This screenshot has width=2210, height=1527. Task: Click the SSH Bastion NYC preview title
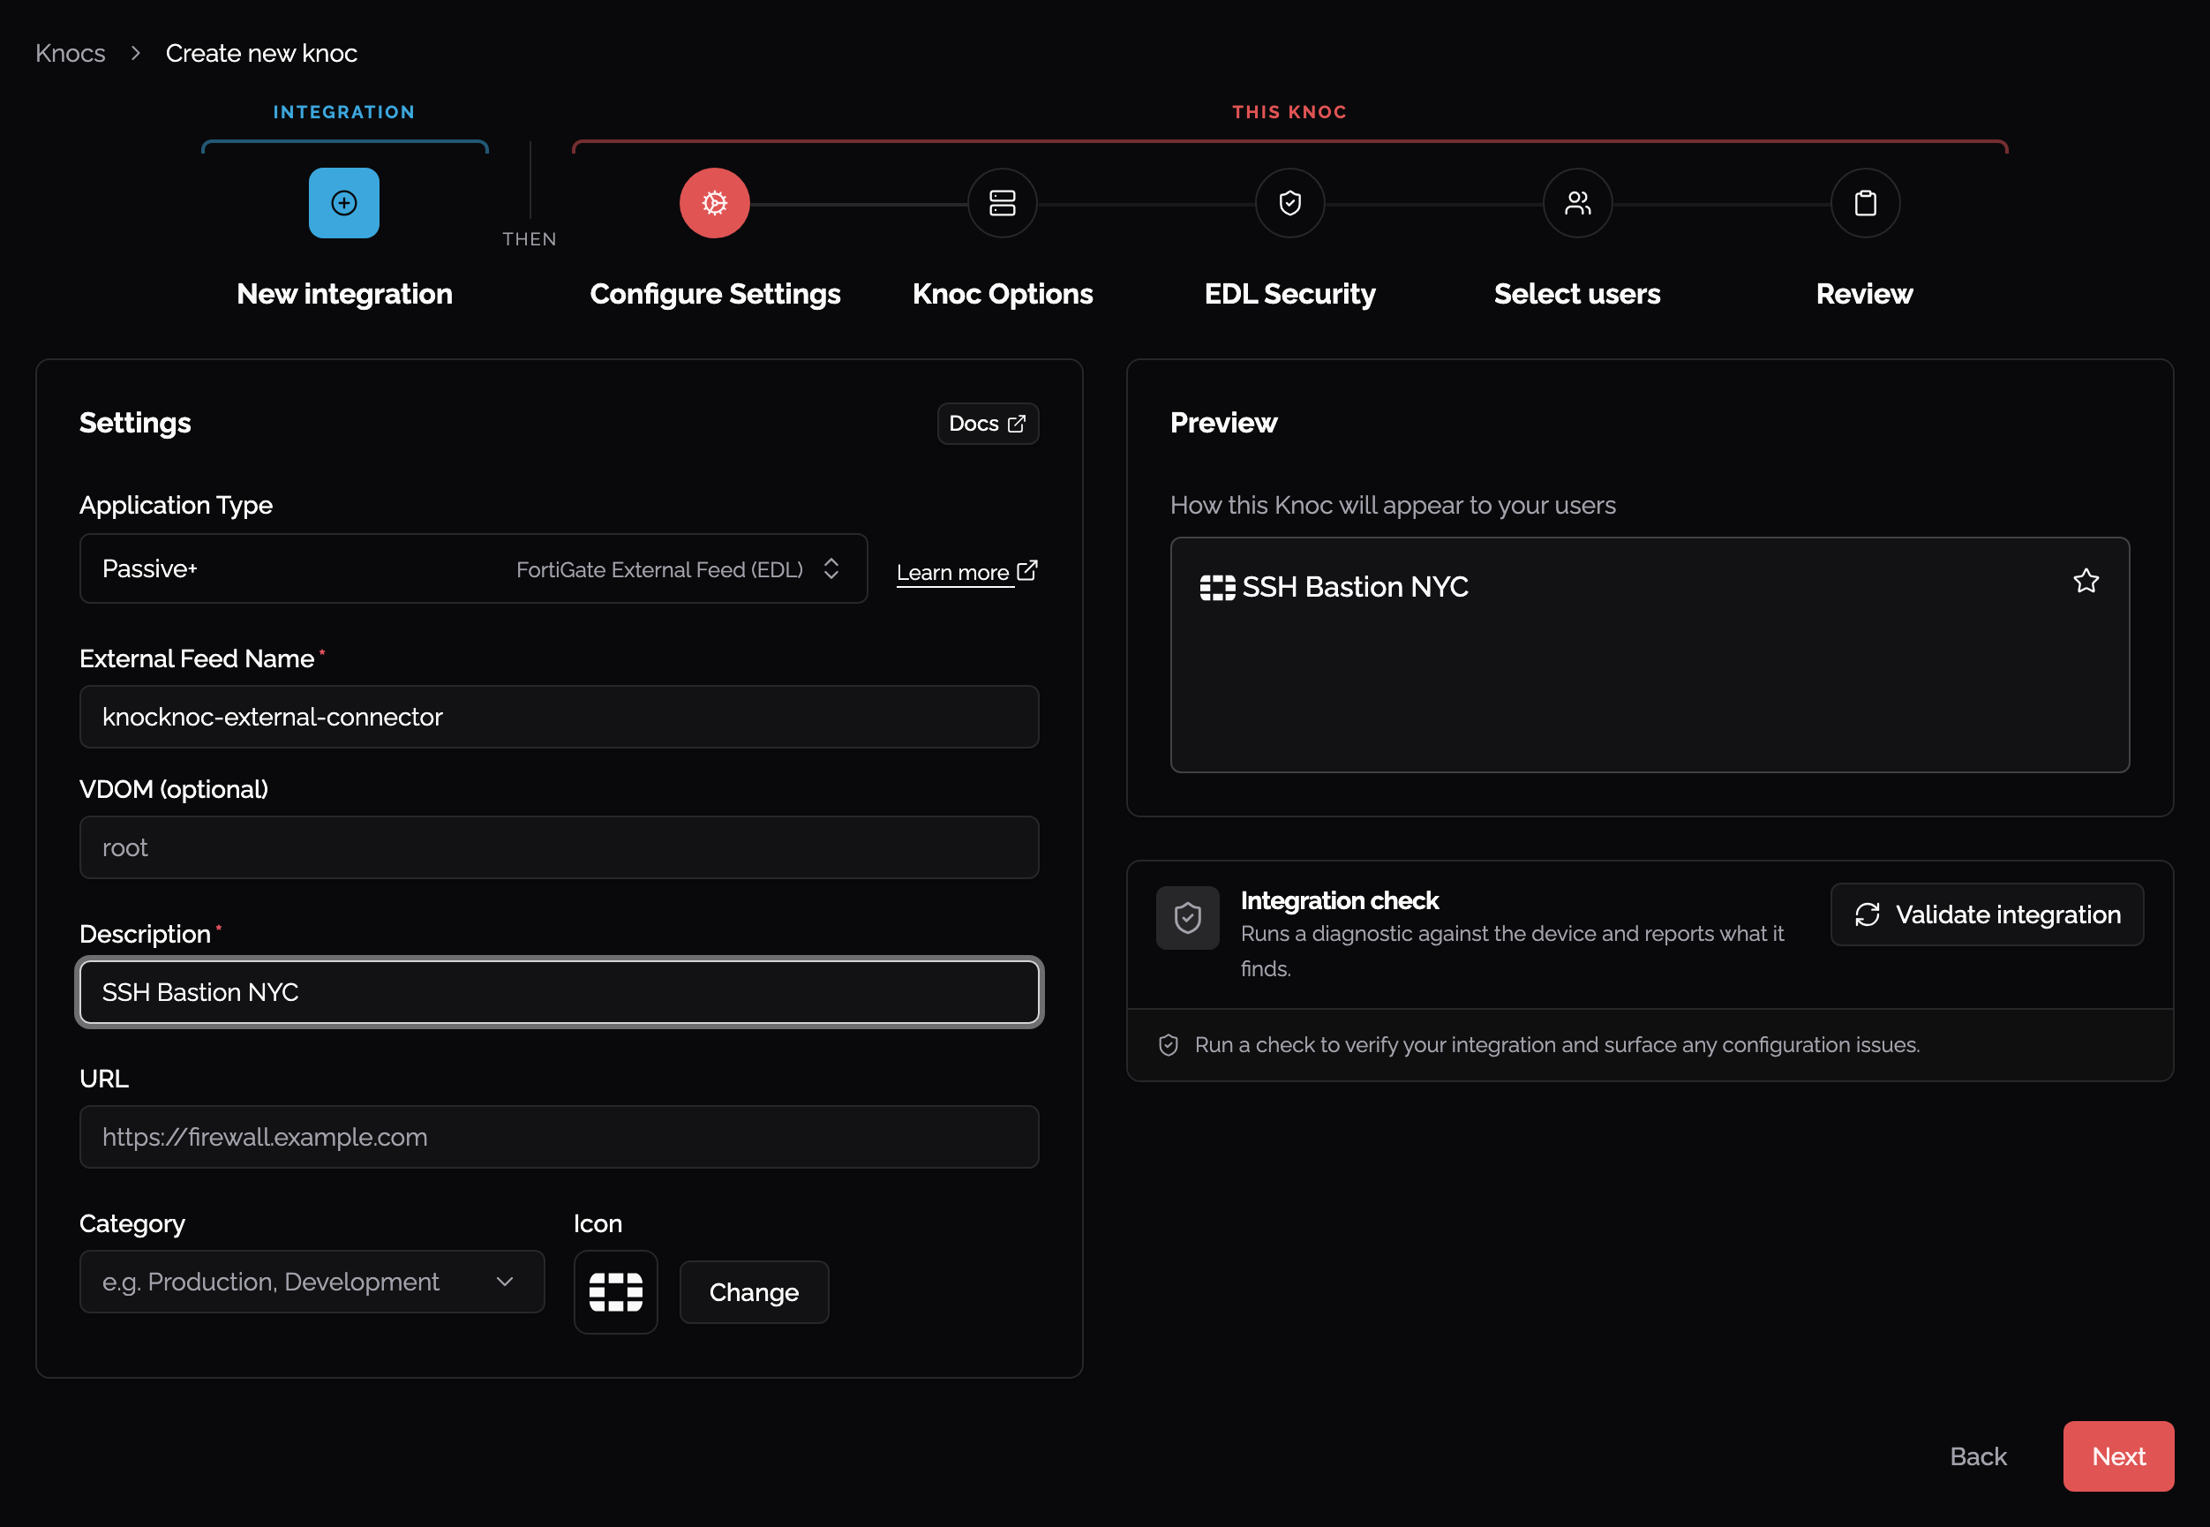[1355, 586]
